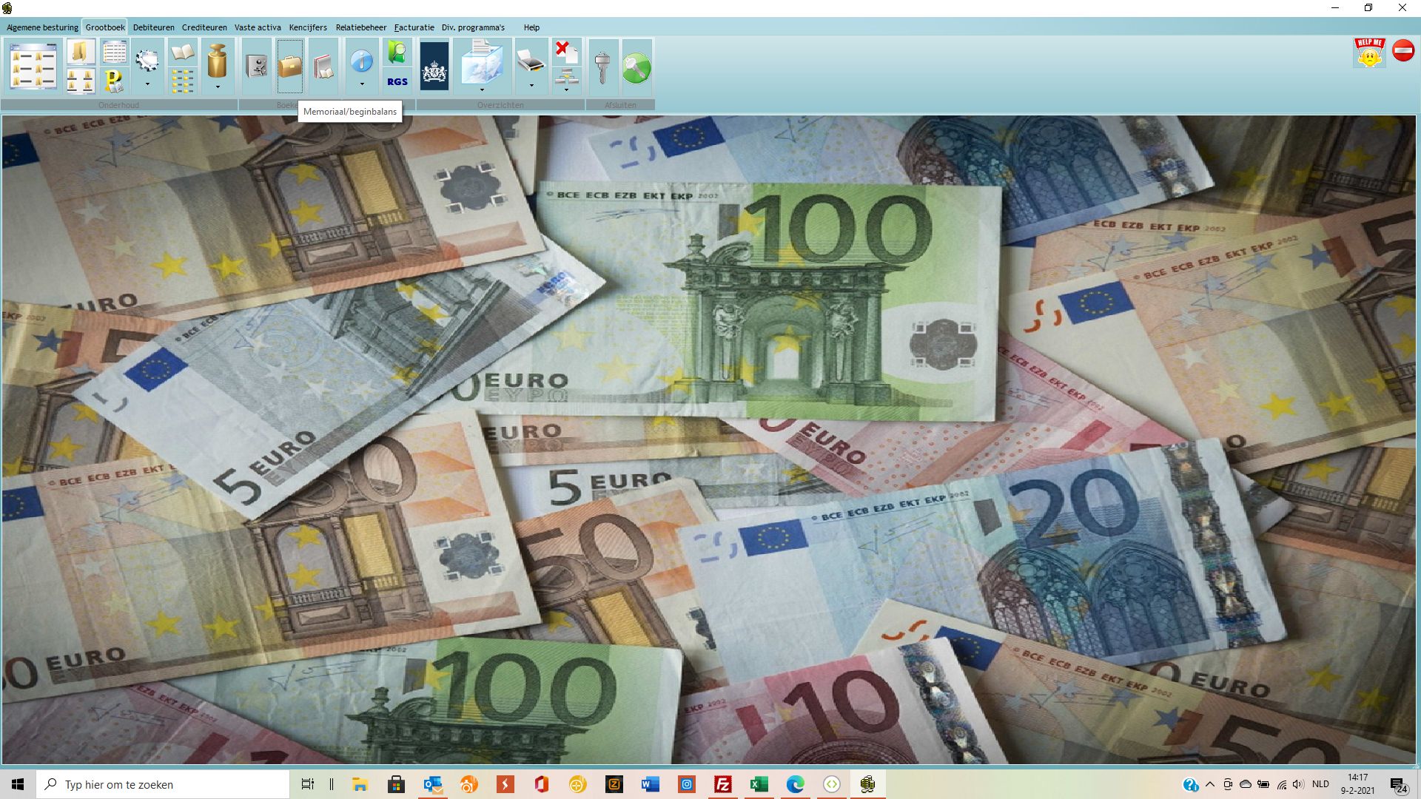Click the red X delete document icon
The height and width of the screenshot is (799, 1421).
566,52
